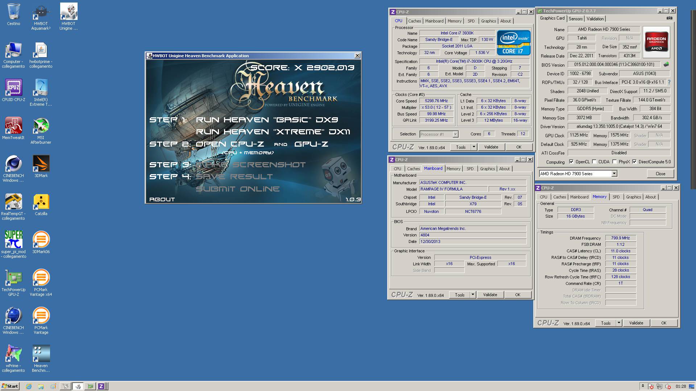Launch 3DMark06 desktop shortcut
This screenshot has height=391, width=696.
coord(41,243)
